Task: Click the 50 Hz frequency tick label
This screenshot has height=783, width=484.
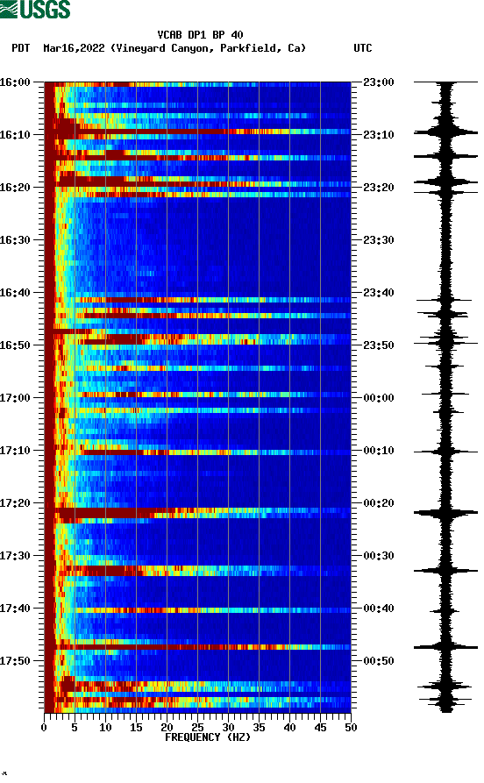Action: [x=351, y=728]
